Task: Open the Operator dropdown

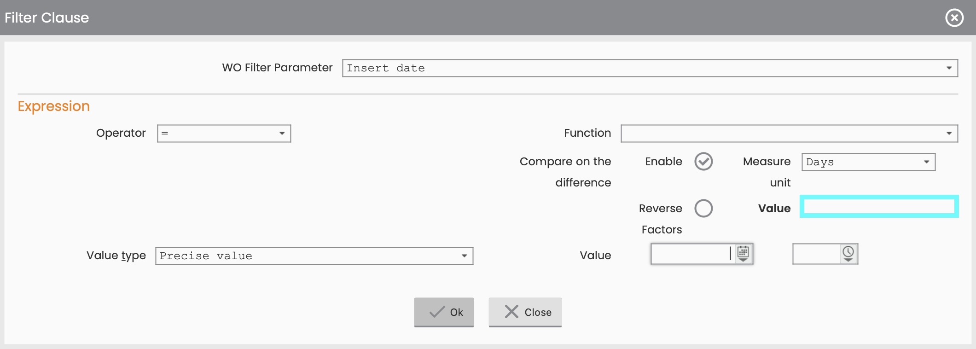Action: coord(224,134)
